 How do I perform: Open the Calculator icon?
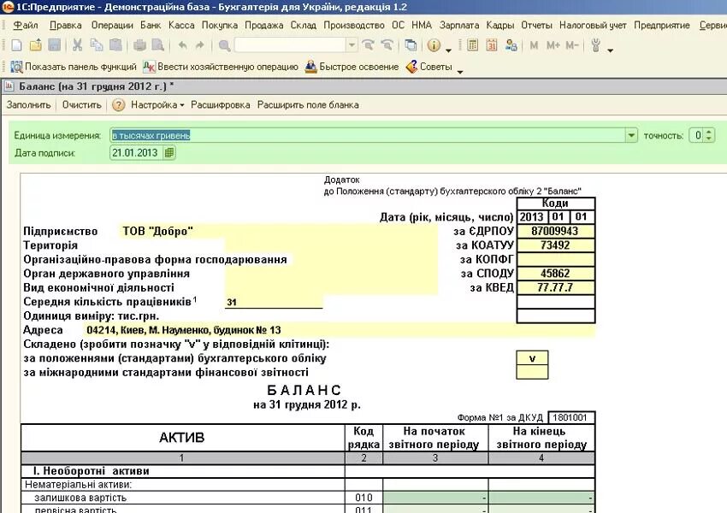(x=472, y=45)
